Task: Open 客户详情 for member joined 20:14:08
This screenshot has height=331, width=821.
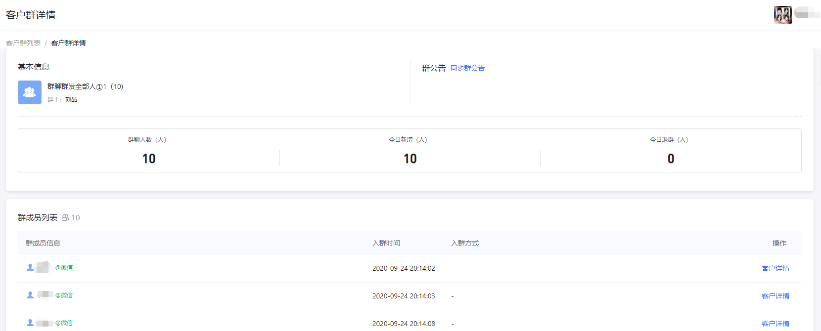Action: (775, 324)
